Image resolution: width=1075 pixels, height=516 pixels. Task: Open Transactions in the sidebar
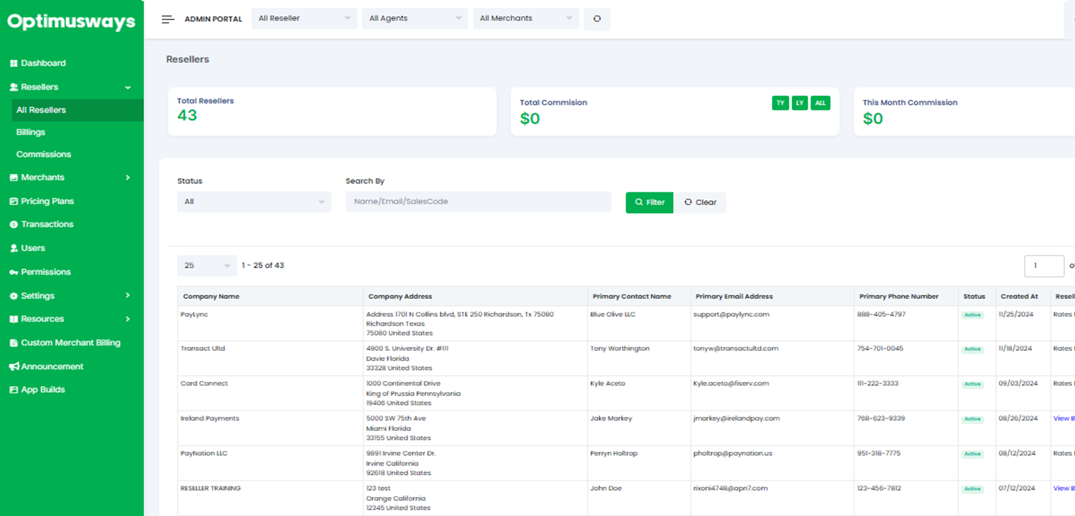(x=47, y=224)
